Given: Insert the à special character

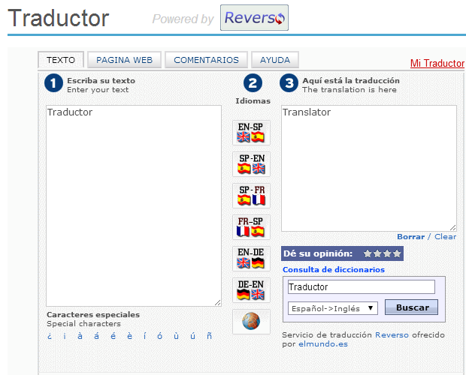Looking at the screenshot, I should [80, 336].
